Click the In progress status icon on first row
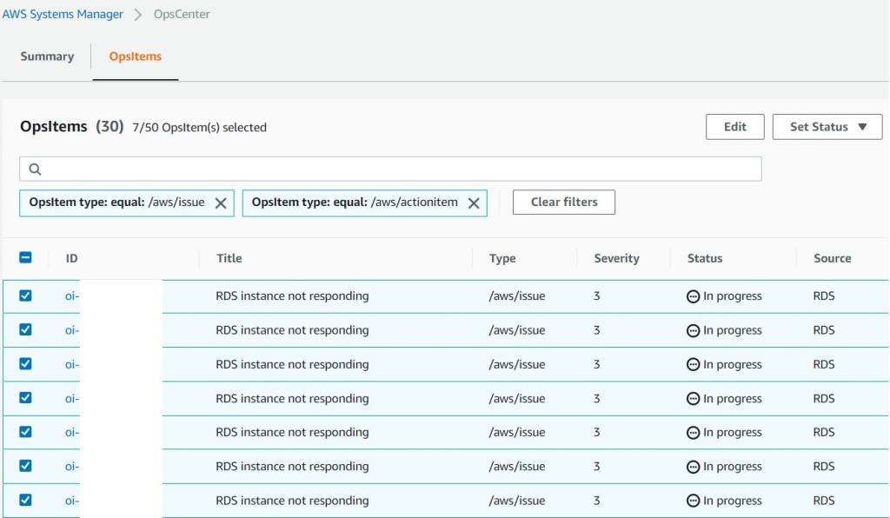The image size is (890, 518). coord(693,296)
